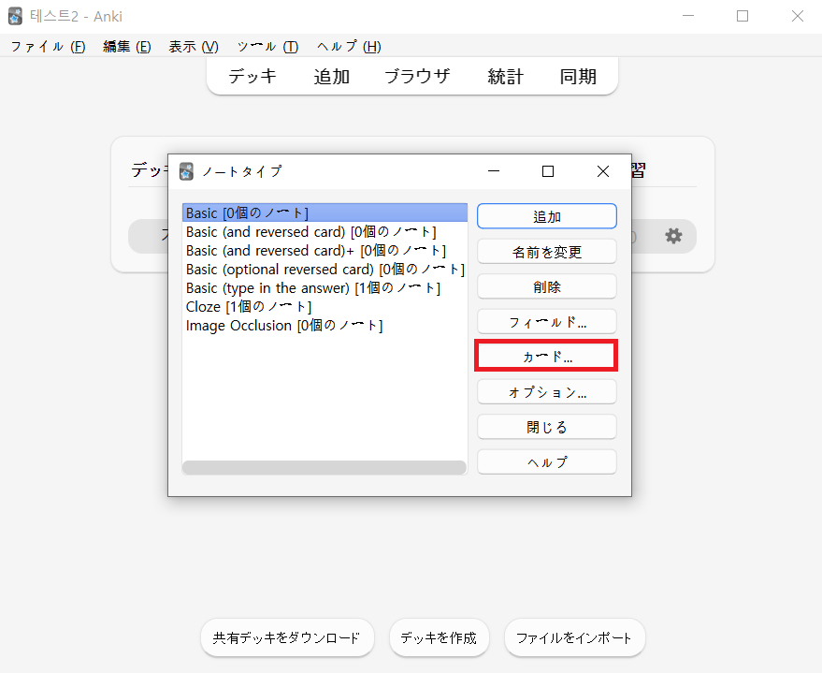Image resolution: width=822 pixels, height=673 pixels.
Task: Click the ファイルをインポート button
Action: click(574, 637)
